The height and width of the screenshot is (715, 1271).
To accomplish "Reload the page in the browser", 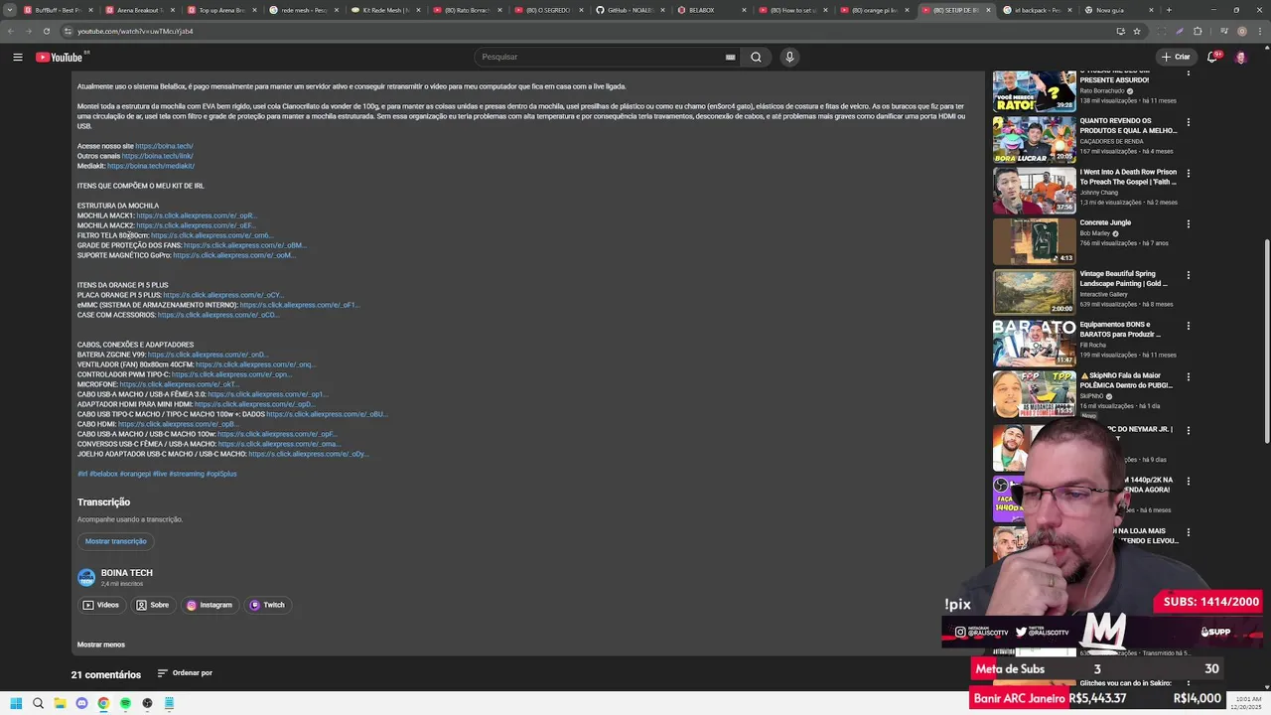I will click(46, 31).
